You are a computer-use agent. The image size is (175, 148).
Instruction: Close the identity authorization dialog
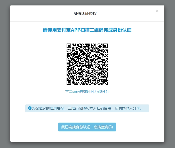(x=157, y=11)
